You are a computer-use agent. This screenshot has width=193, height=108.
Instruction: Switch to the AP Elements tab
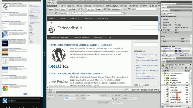[175, 10]
